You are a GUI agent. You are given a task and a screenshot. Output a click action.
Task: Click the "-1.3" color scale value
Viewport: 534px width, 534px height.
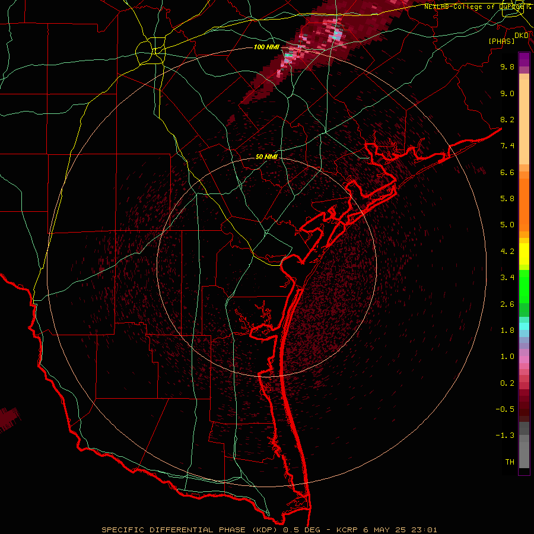coord(505,436)
